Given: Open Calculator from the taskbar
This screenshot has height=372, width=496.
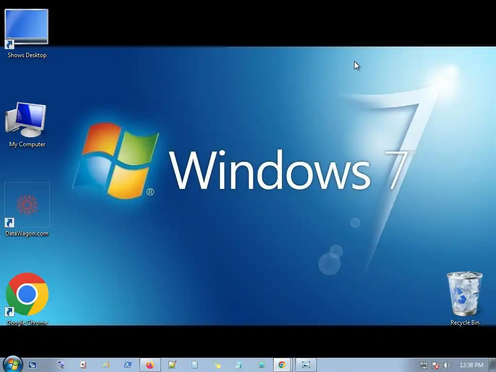Looking at the screenshot, I should 195,365.
